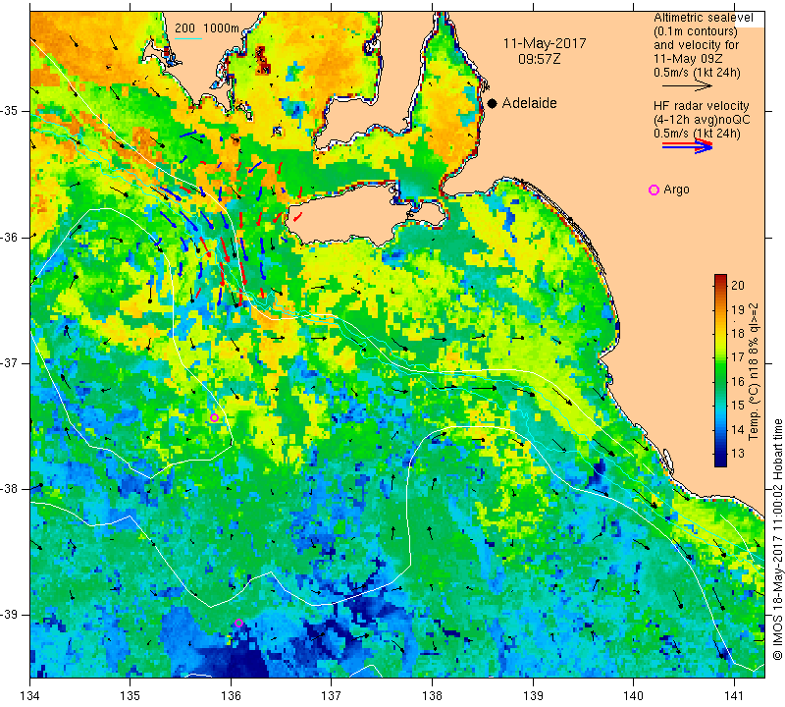
Task: Click the 'HF radar velocity' legend heading
Action: [702, 106]
